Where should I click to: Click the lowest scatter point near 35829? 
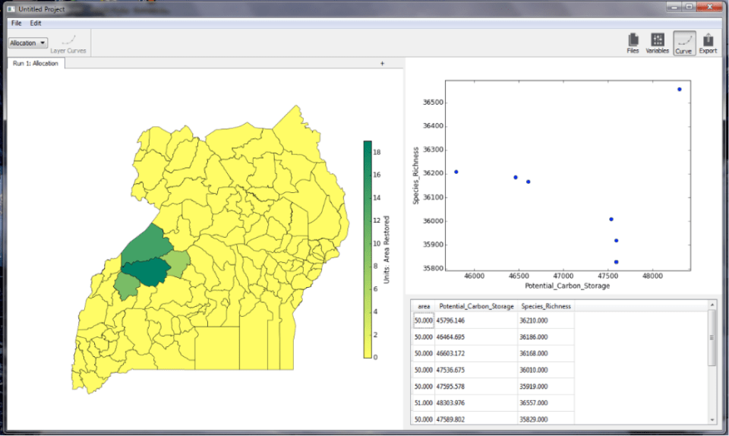616,262
